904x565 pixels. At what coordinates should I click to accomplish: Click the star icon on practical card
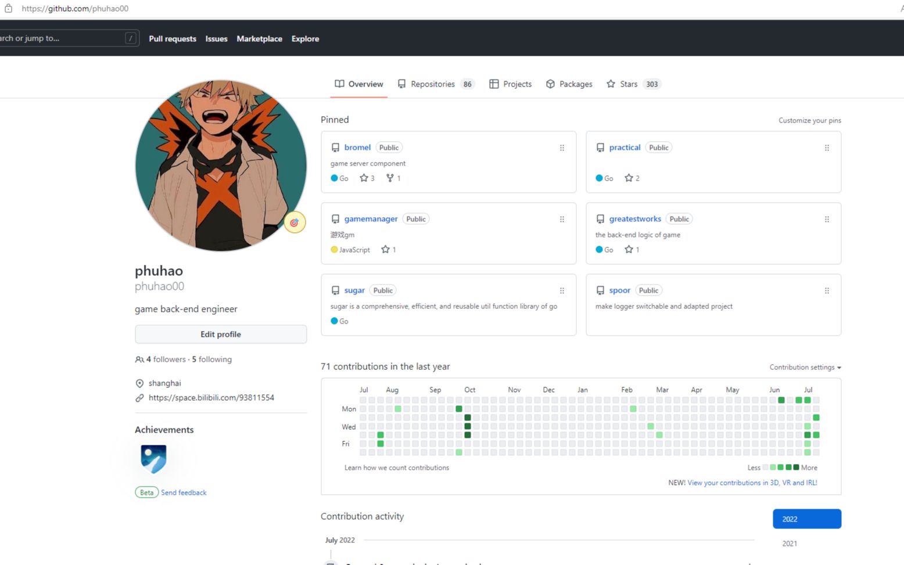629,178
